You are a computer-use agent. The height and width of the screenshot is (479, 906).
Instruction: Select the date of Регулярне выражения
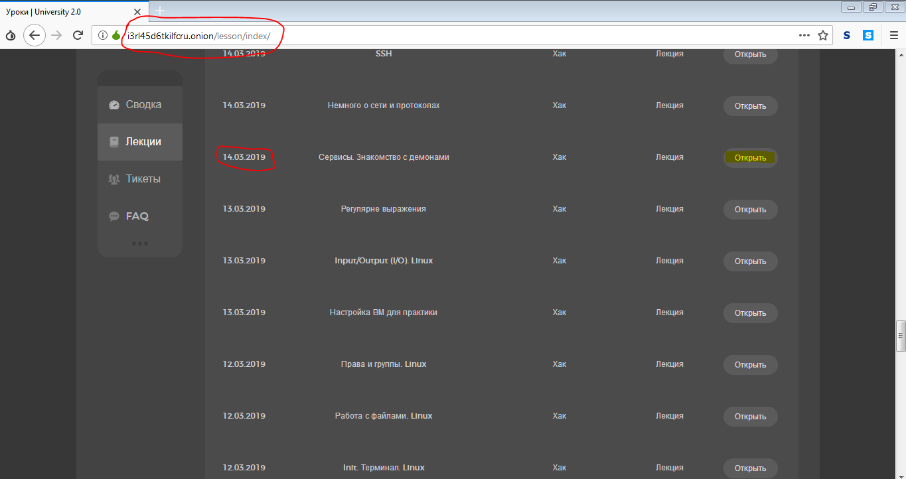(244, 209)
